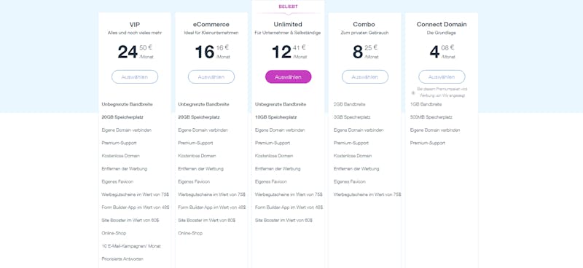Choose the eCommerce plan Auswählen button

[x=211, y=77]
